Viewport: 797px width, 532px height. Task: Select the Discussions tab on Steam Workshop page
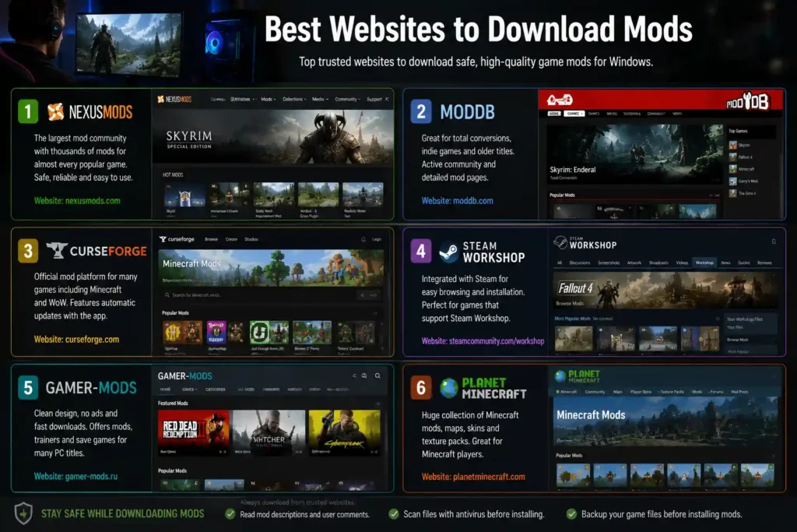(x=579, y=263)
